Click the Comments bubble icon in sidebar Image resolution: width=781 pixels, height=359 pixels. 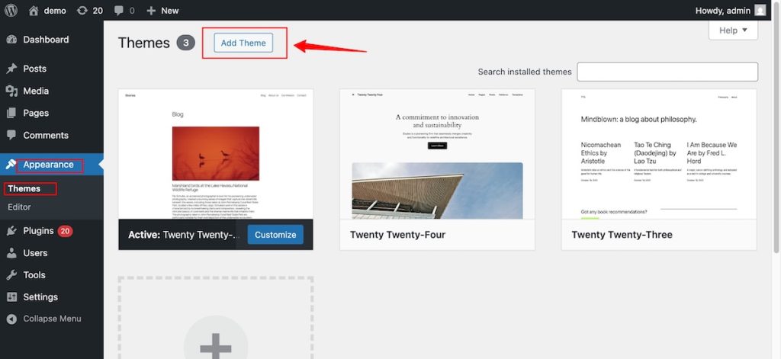tap(11, 135)
